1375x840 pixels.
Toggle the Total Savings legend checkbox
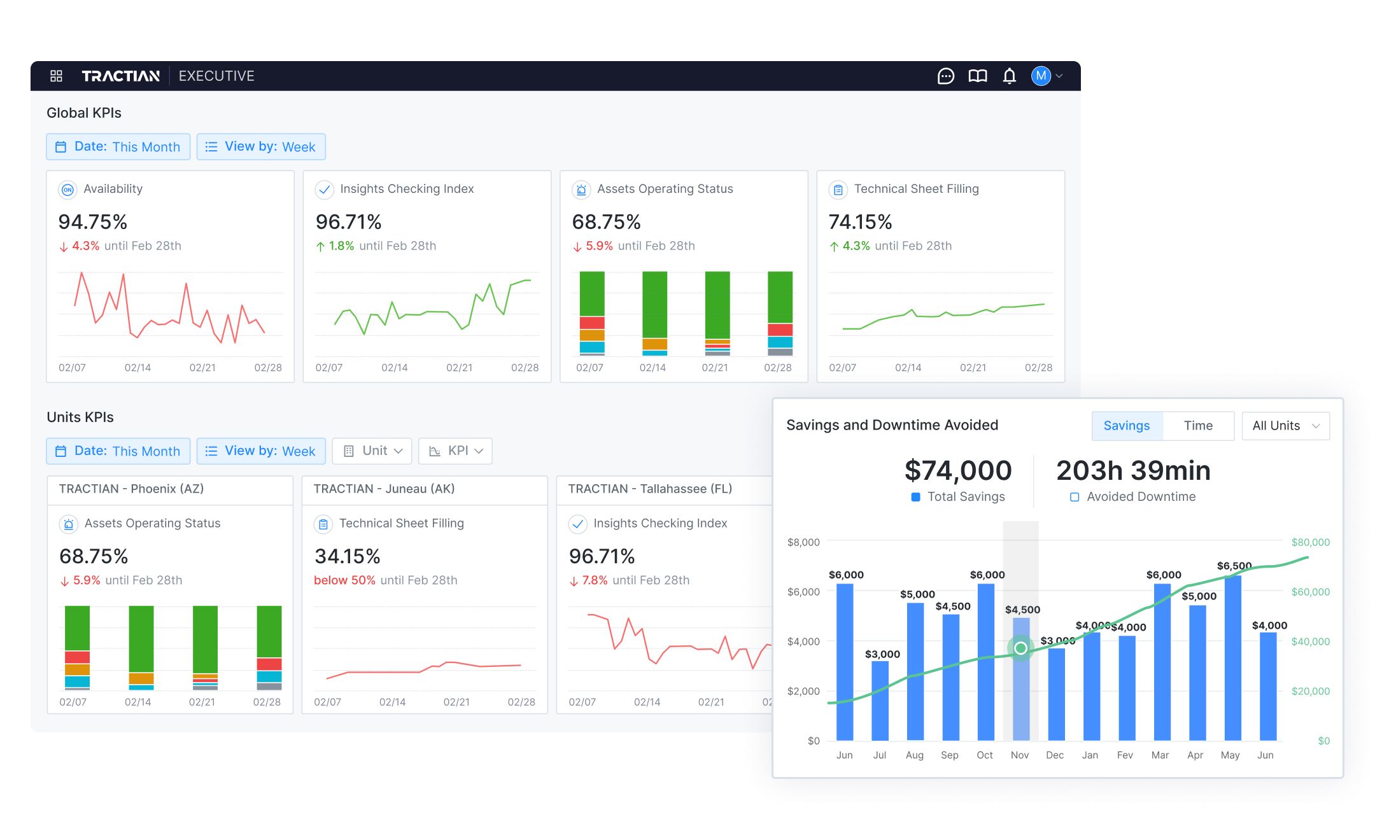915,497
